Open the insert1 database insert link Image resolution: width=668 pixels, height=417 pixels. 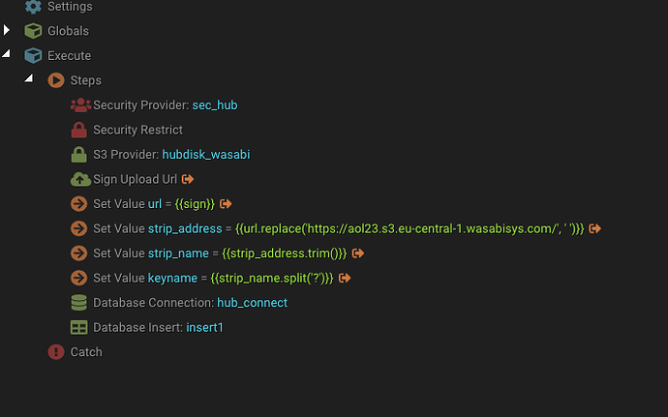coord(204,328)
